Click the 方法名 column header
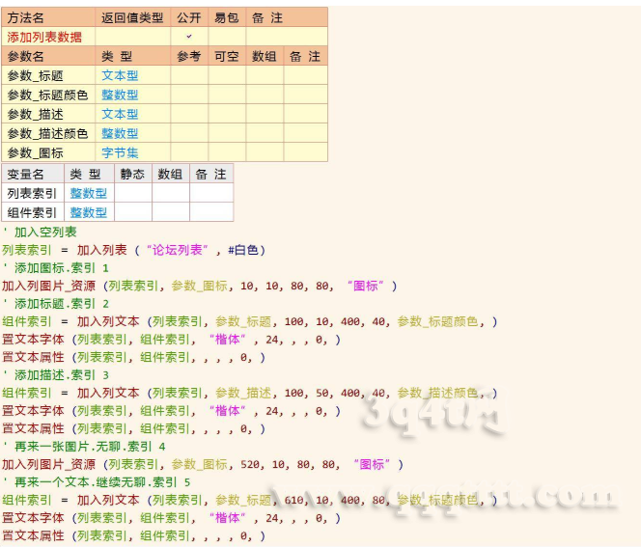Viewport: 641px width, 547px height. pyautogui.click(x=48, y=17)
